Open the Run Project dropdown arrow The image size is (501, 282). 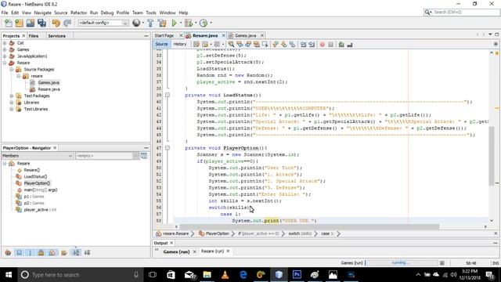(181, 23)
